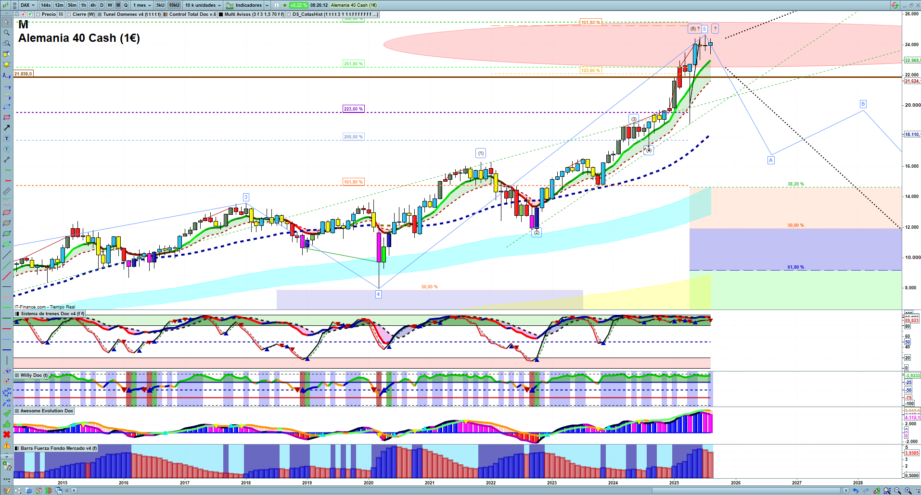Viewport: 921px width, 495px height.
Task: Toggle the Multi Avisos indicator box
Action: point(221,14)
